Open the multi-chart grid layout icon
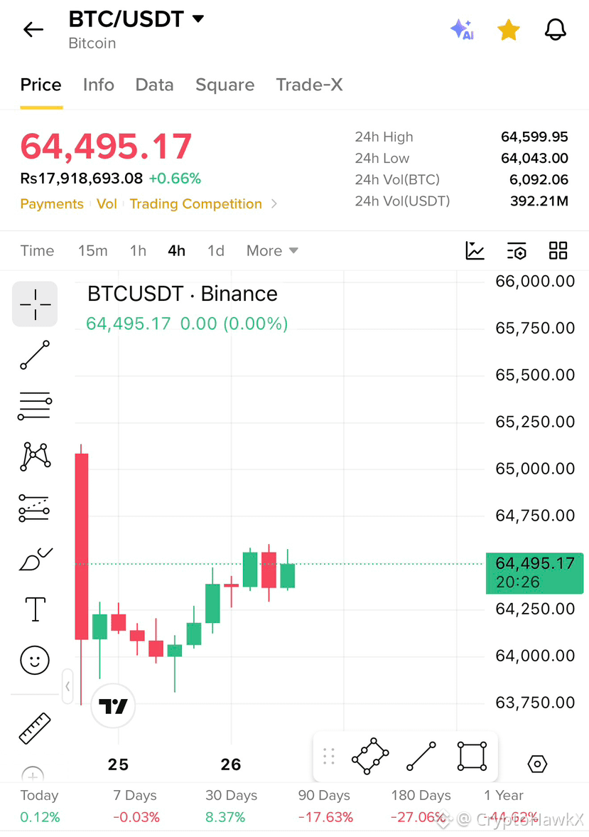Viewport: 589px width, 837px height. click(558, 250)
